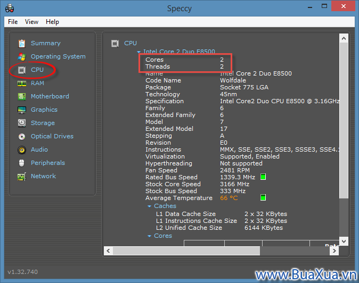Minimize the Speccy window
359x283 pixels.
[310, 6]
